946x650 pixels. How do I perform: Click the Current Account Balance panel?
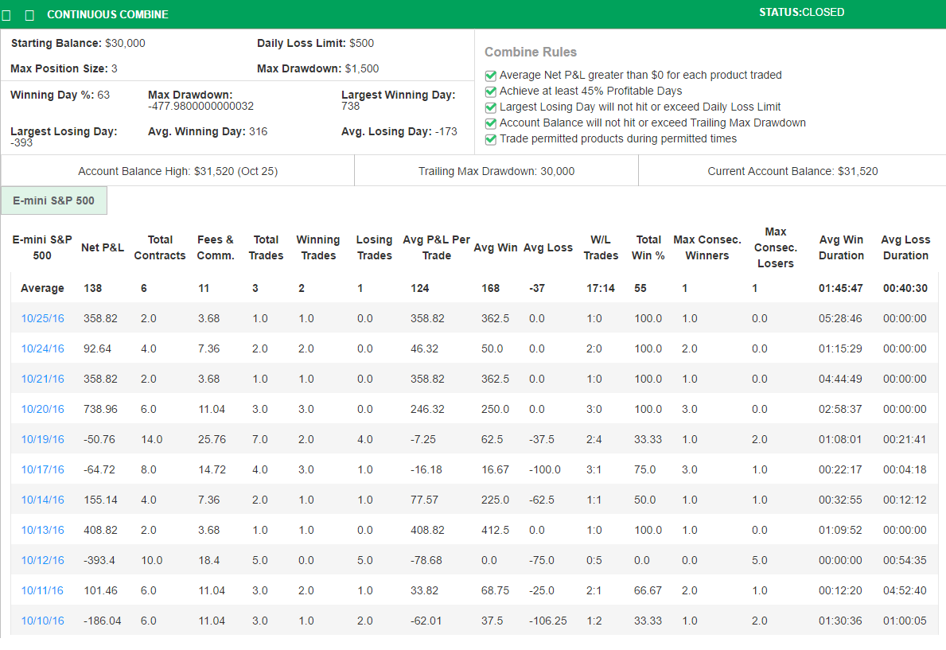click(792, 170)
